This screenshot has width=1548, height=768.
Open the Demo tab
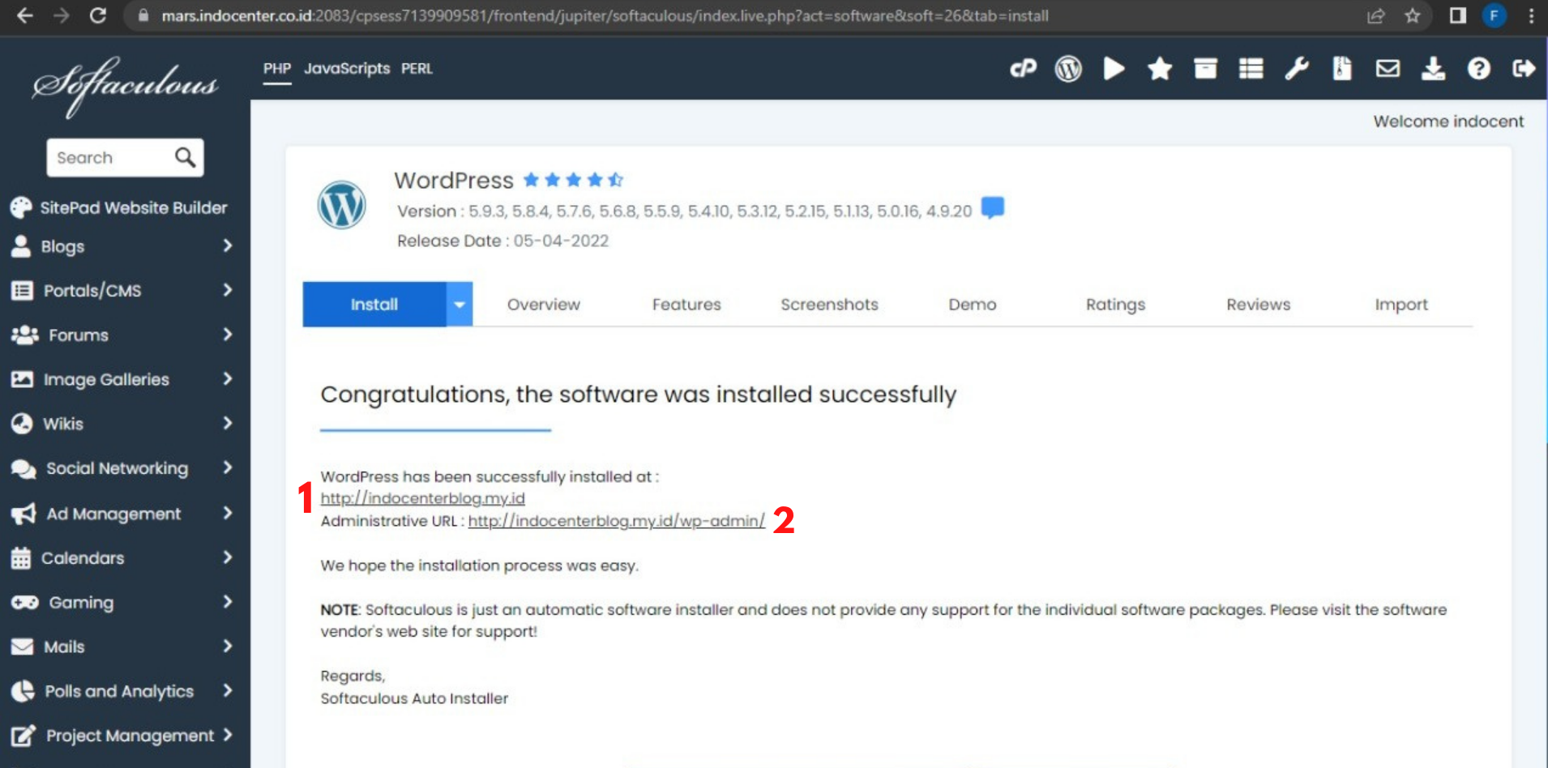click(972, 305)
